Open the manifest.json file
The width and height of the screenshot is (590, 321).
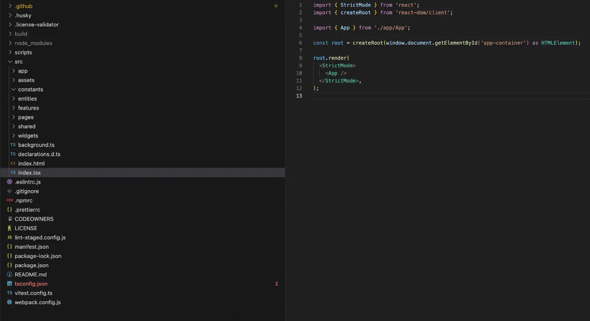click(x=32, y=247)
